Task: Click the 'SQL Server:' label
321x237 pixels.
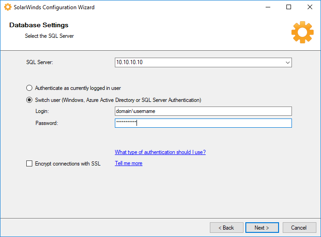Action: [x=40, y=63]
